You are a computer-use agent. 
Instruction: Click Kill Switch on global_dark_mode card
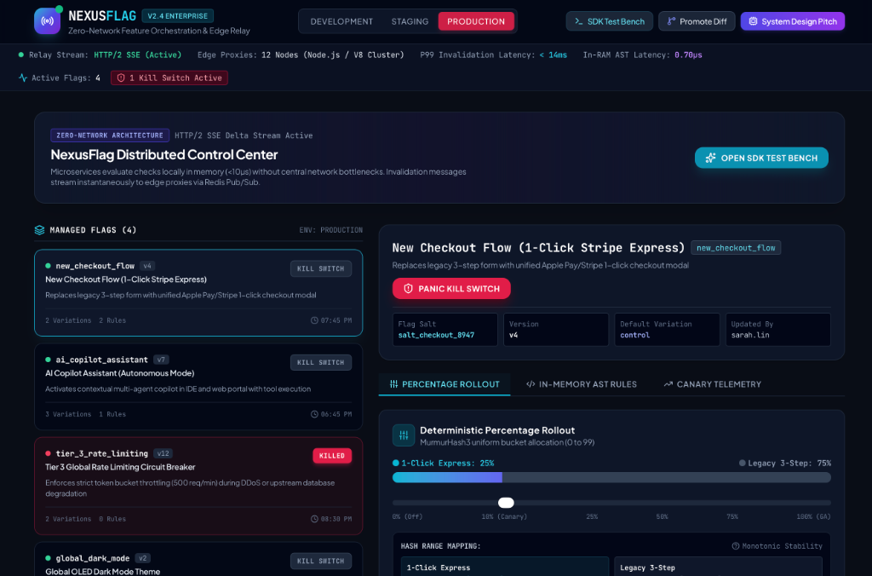(321, 561)
